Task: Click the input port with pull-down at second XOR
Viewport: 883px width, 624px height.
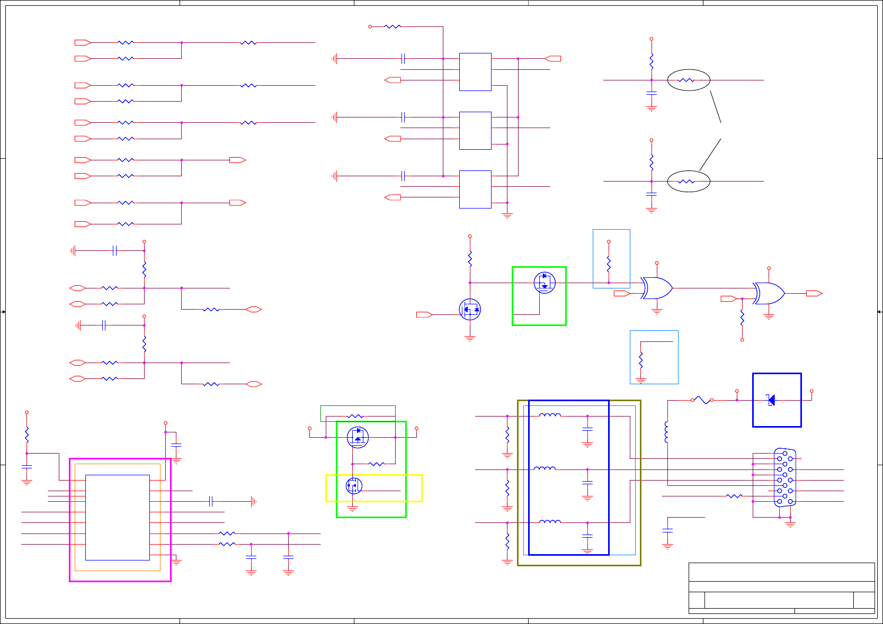Action: click(729, 299)
